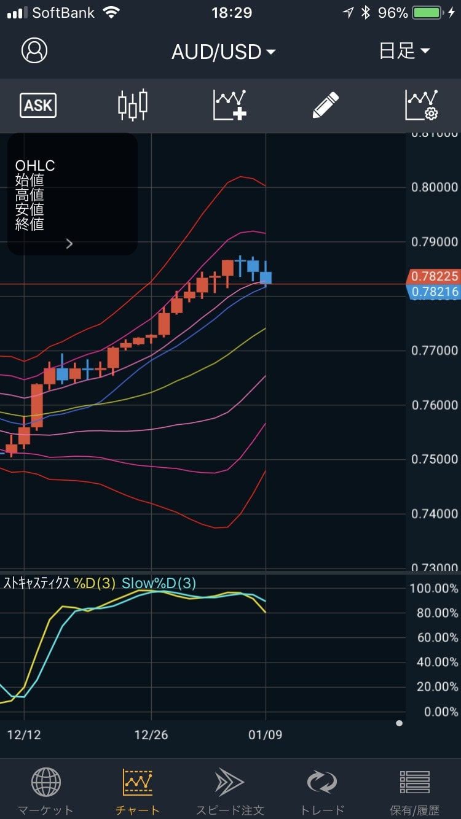Tap the Wi-Fi status icon
The width and height of the screenshot is (461, 819).
(x=111, y=12)
